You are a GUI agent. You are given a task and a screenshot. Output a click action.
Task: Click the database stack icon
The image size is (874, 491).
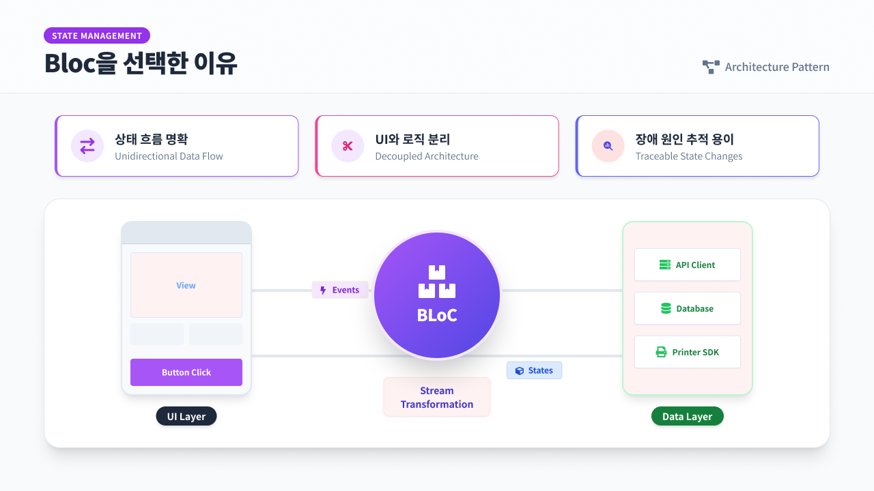tap(666, 308)
